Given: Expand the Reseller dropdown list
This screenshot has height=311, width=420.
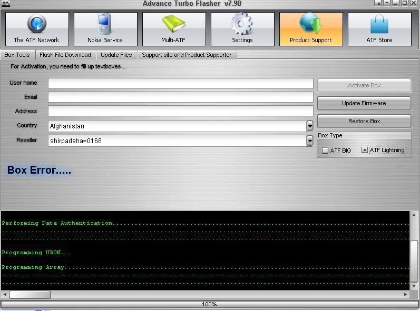Looking at the screenshot, I should point(310,141).
